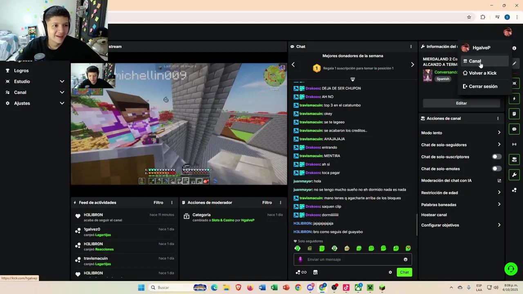Viewport: 523px width, 294px height.
Task: Click the position 1 gold badge
Action: pyautogui.click(x=317, y=68)
